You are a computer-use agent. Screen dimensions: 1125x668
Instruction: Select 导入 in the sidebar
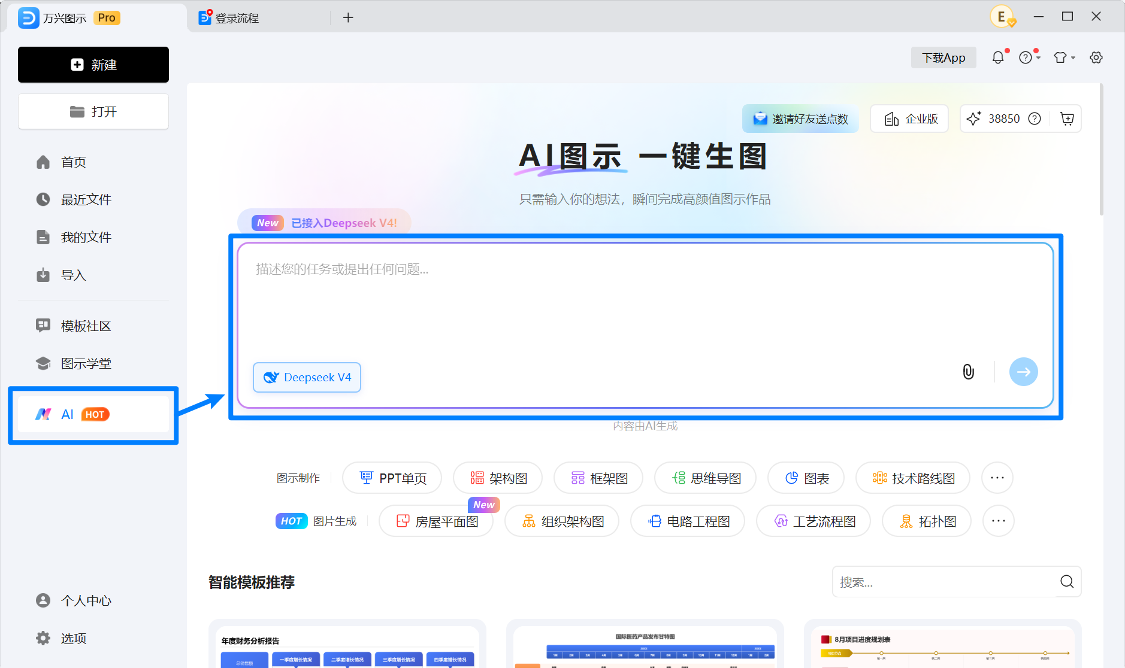pos(93,275)
